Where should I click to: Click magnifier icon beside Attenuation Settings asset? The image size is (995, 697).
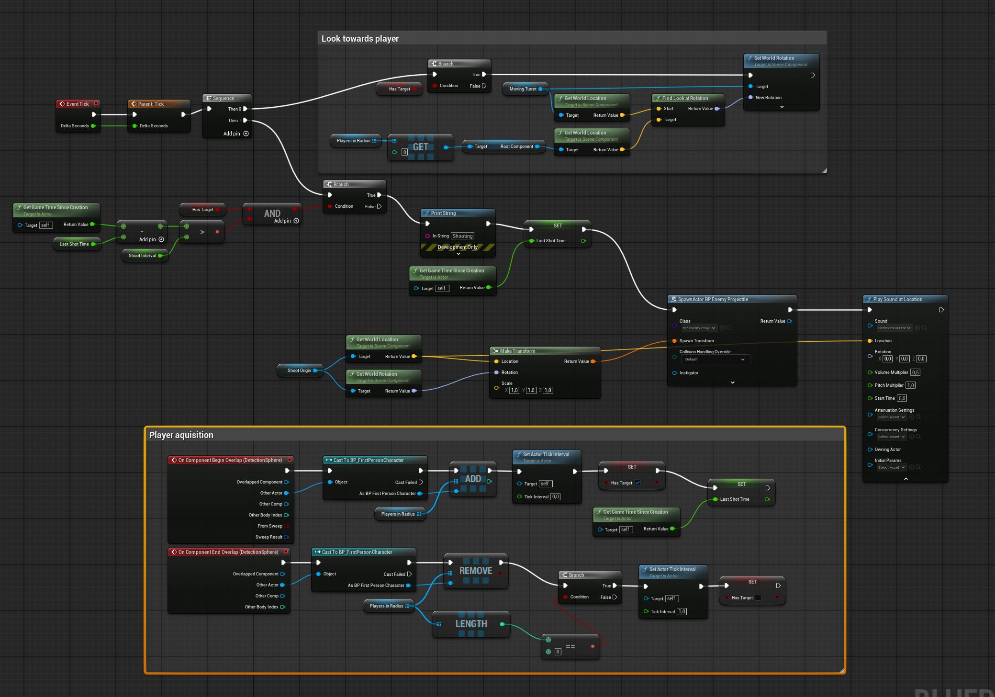(x=918, y=417)
